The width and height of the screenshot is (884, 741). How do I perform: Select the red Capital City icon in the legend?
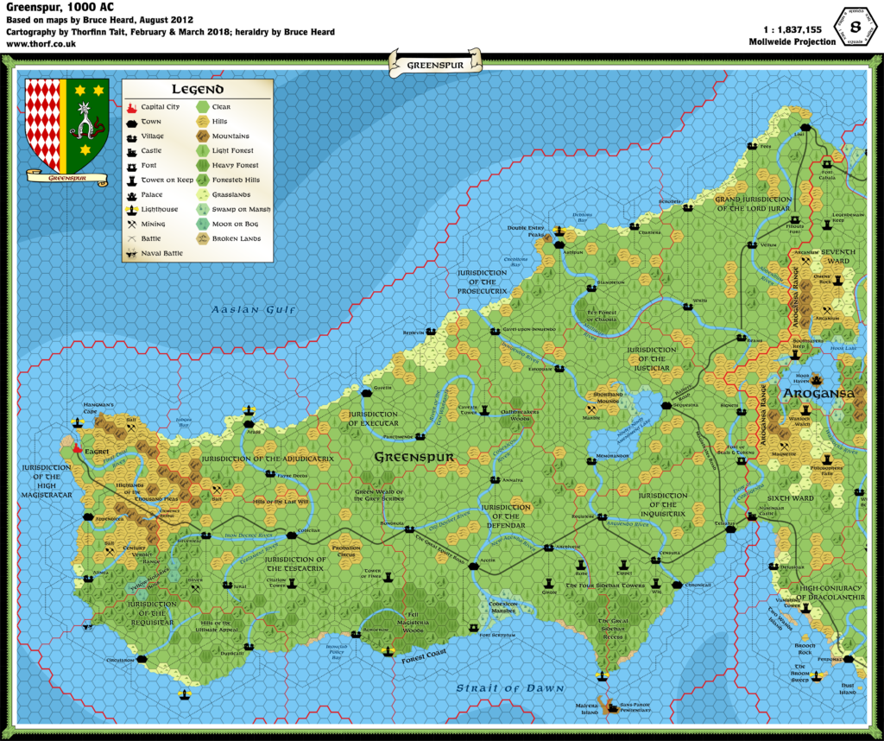click(129, 106)
